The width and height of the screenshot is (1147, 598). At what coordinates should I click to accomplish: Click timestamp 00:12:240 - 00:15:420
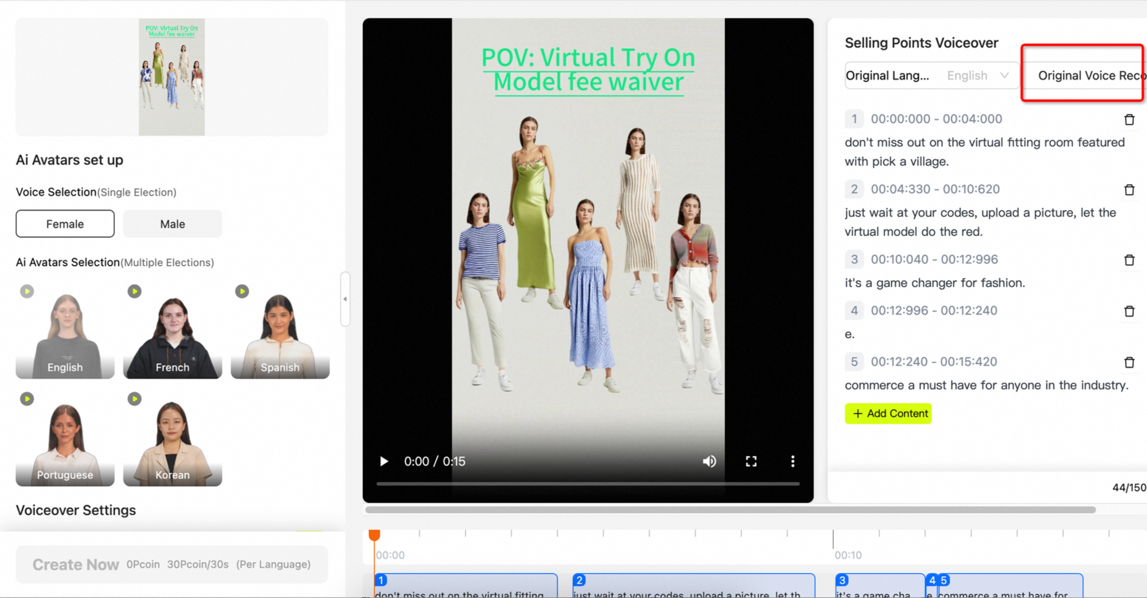pyautogui.click(x=934, y=362)
